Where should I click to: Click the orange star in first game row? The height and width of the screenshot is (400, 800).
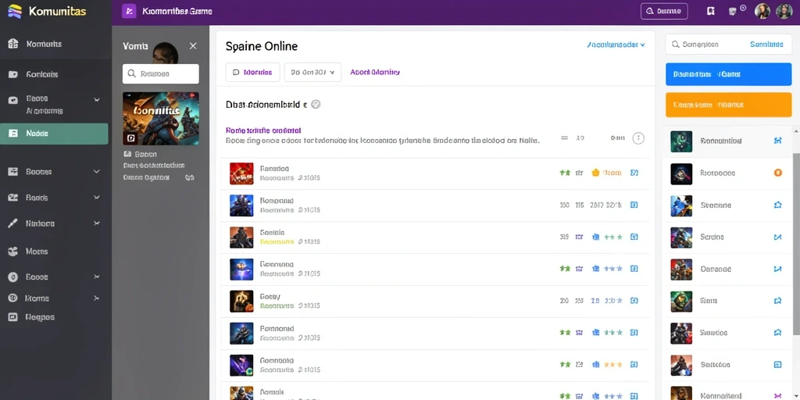pos(595,173)
